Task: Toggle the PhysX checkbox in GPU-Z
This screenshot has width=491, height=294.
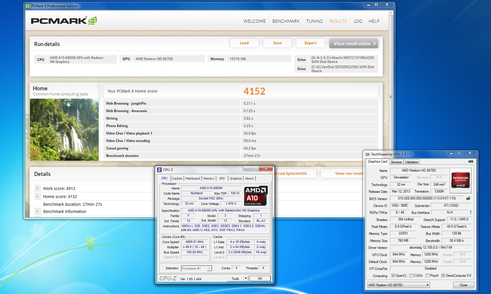Action: pos(427,276)
